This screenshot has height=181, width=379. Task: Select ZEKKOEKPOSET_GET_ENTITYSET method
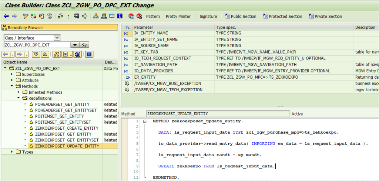[x=67, y=140]
